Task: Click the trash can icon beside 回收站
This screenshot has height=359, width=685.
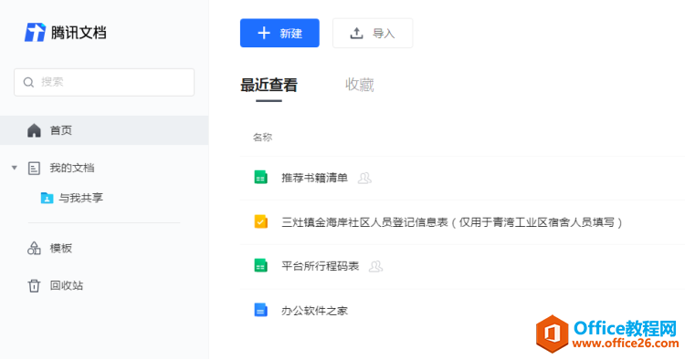Action: pyautogui.click(x=34, y=286)
